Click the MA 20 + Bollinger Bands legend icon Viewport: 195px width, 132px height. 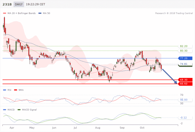click(4, 13)
